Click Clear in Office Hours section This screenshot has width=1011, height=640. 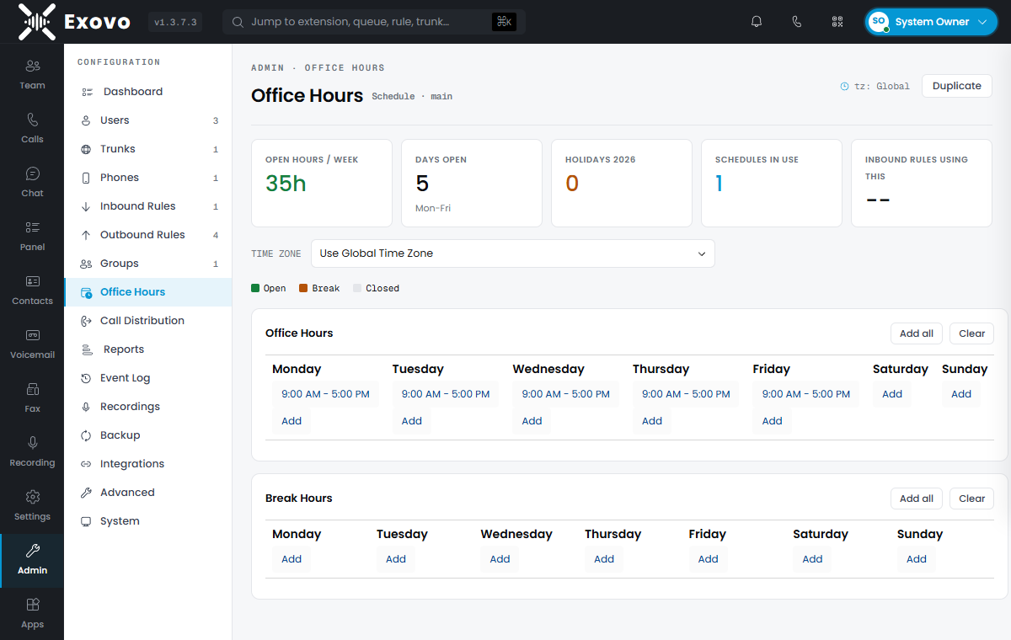click(x=971, y=333)
